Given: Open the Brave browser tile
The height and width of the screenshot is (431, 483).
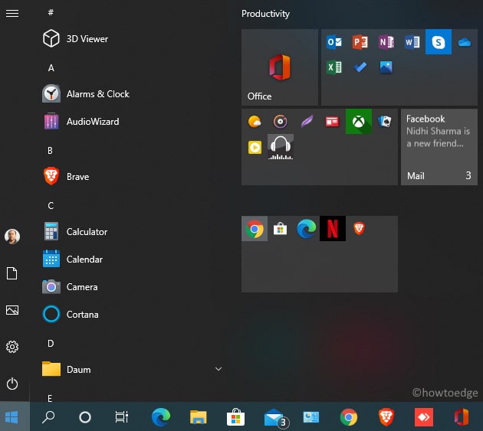Looking at the screenshot, I should tap(359, 228).
